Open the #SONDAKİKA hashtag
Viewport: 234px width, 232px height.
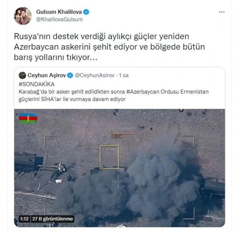coord(37,84)
